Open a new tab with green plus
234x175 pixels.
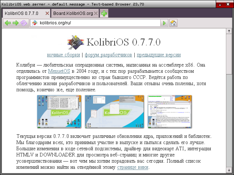tap(104, 13)
